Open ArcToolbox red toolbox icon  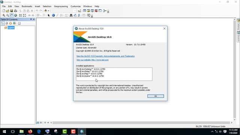pyautogui.click(x=96, y=11)
